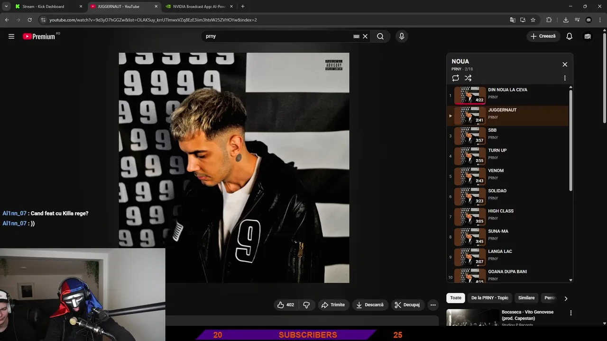
Task: Open the account avatar menu
Action: (588, 36)
